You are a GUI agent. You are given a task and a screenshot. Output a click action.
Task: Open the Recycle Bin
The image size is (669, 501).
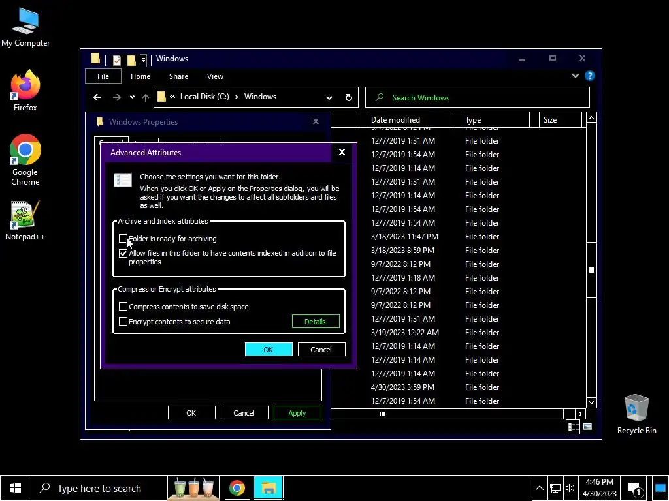636,414
